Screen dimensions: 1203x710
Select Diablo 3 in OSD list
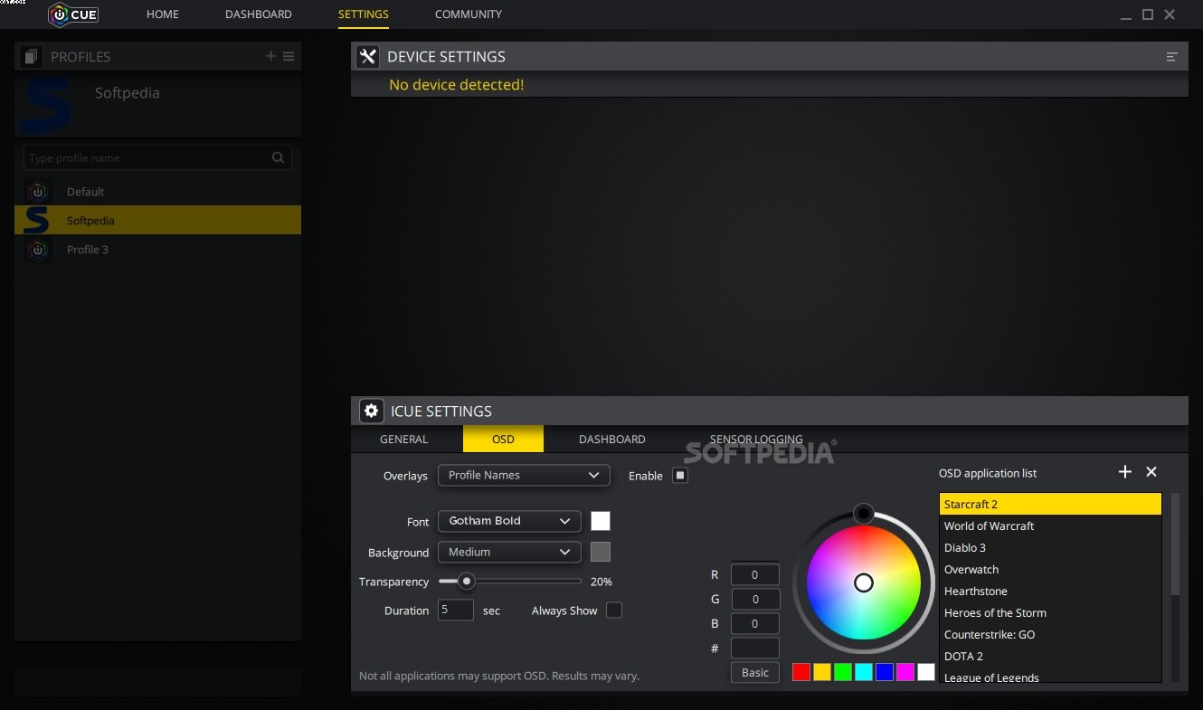click(x=1050, y=547)
